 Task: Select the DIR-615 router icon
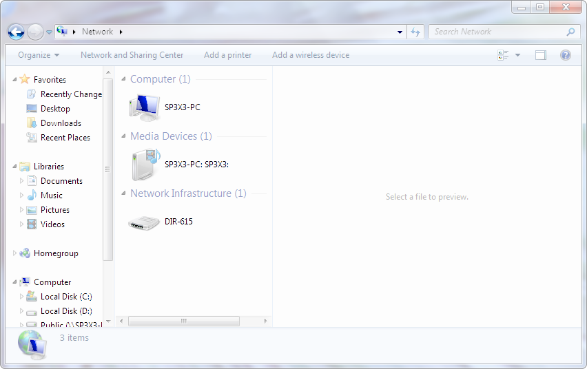[144, 223]
